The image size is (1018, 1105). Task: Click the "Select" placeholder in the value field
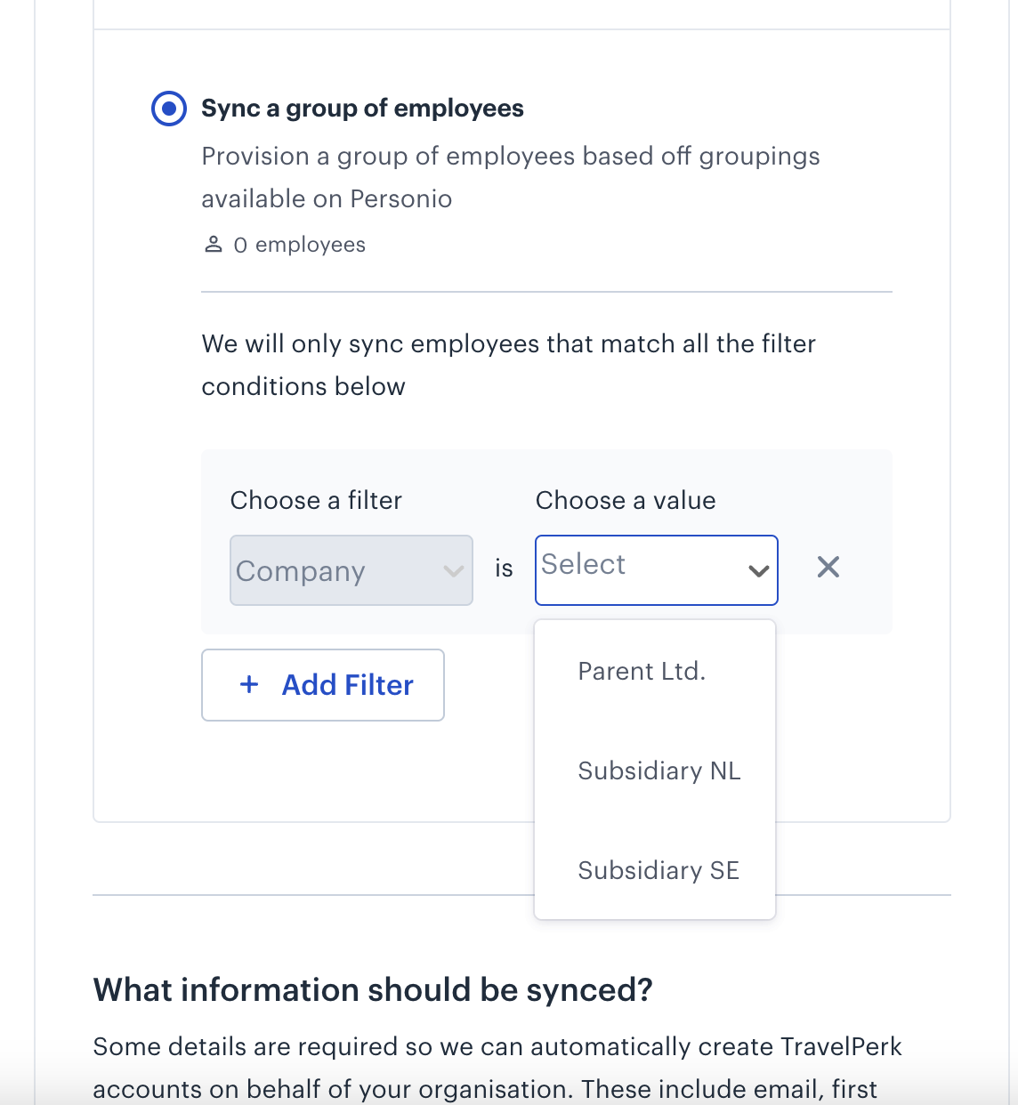584,564
